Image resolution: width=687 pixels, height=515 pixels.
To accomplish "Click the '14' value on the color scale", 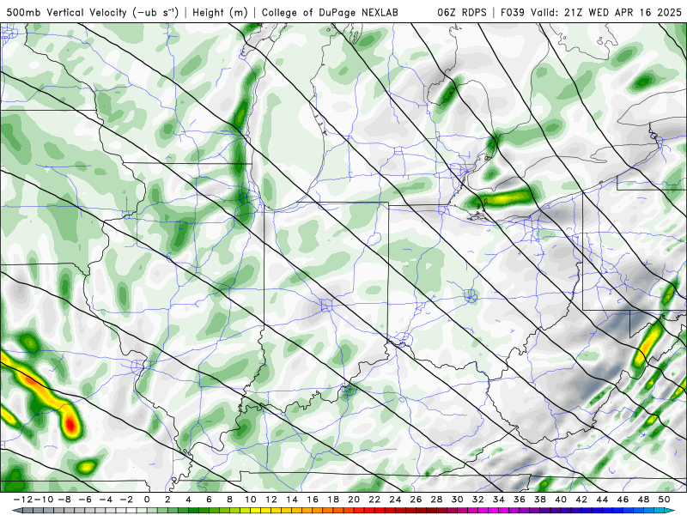I will tap(292, 500).
